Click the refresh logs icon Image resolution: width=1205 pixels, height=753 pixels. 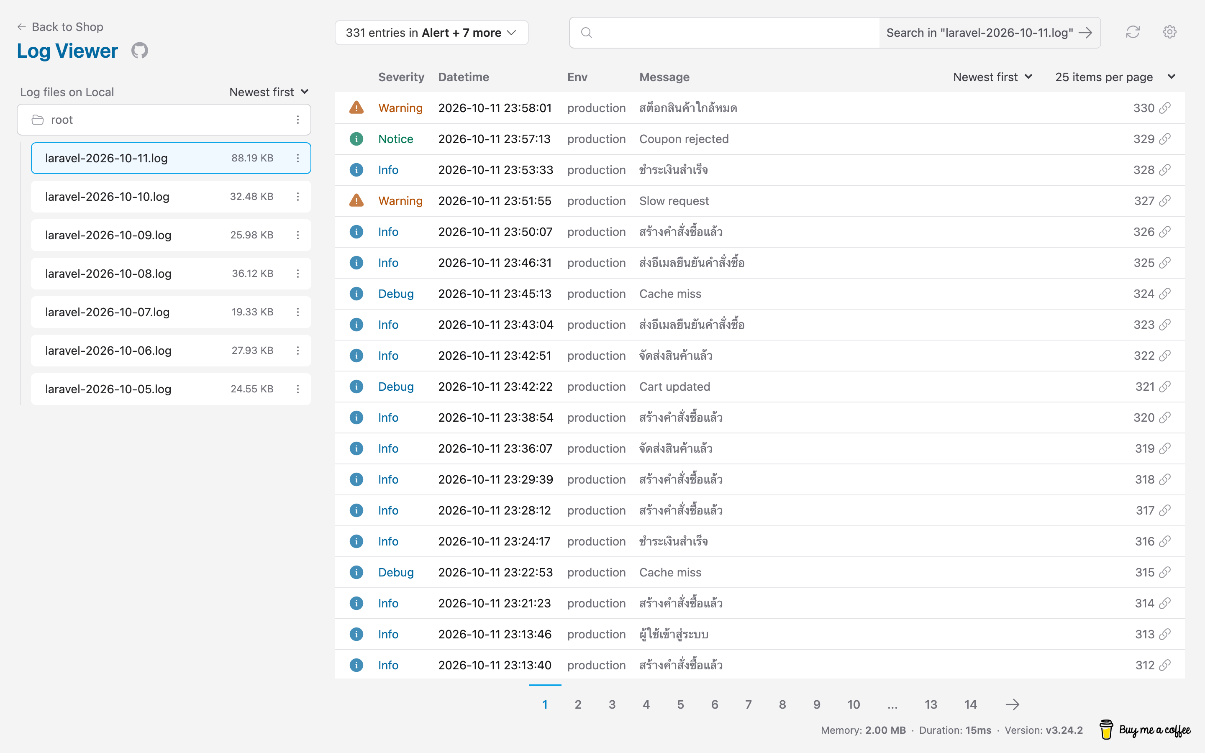coord(1133,32)
